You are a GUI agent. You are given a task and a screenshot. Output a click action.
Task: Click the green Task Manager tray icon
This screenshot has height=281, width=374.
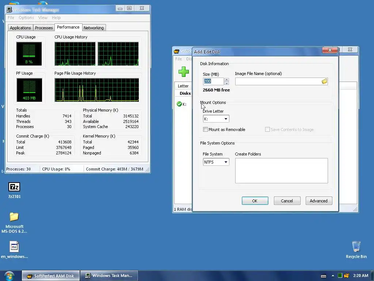(340, 276)
